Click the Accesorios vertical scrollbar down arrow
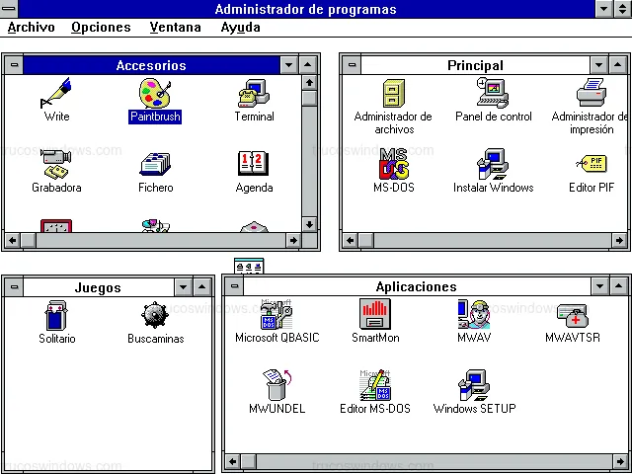Image resolution: width=632 pixels, height=474 pixels. pos(309,224)
